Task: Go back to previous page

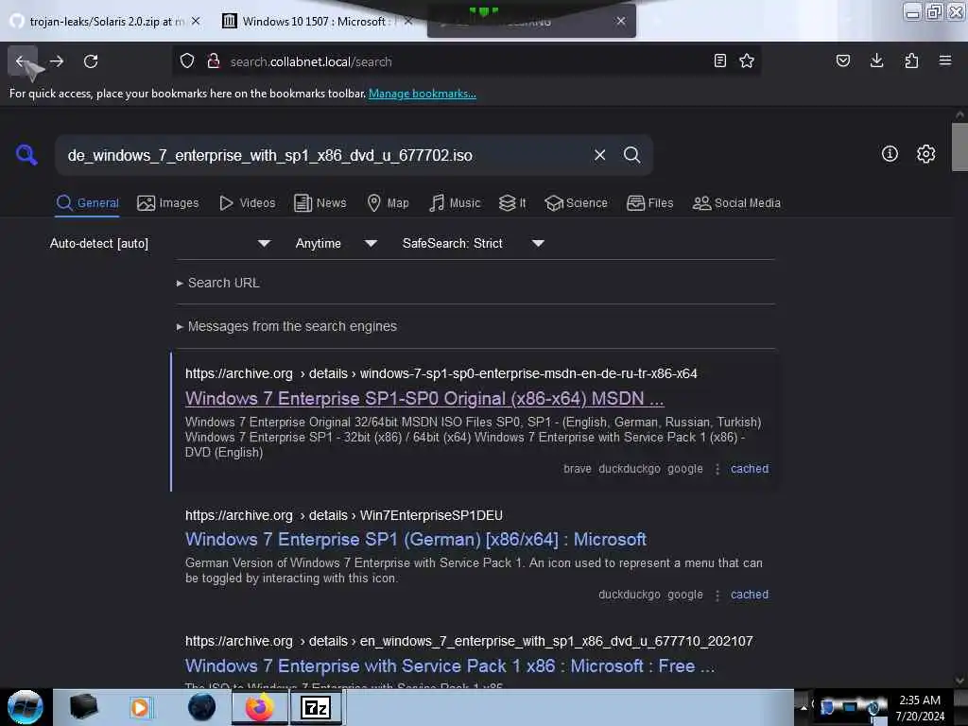Action: coord(21,61)
